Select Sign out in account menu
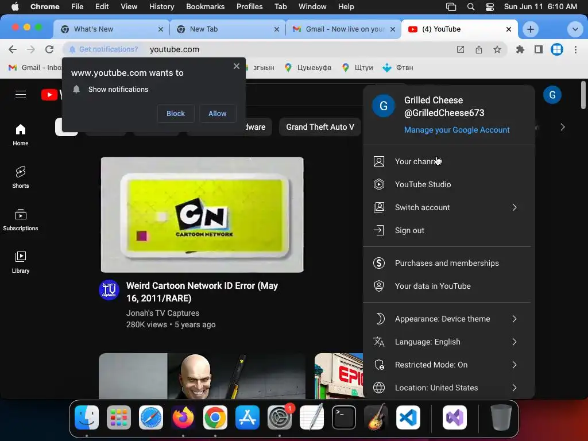The width and height of the screenshot is (588, 441). tap(448, 230)
